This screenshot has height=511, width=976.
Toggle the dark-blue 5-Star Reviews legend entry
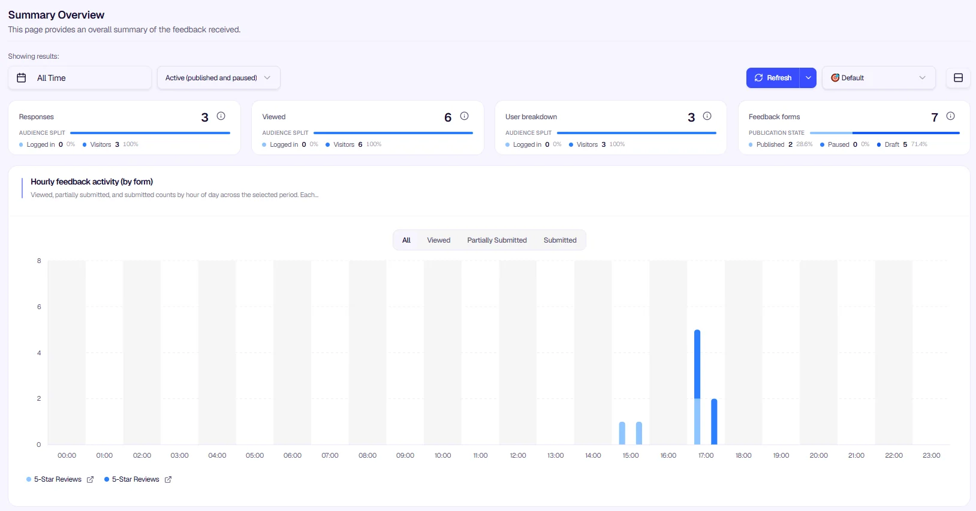[x=132, y=479]
